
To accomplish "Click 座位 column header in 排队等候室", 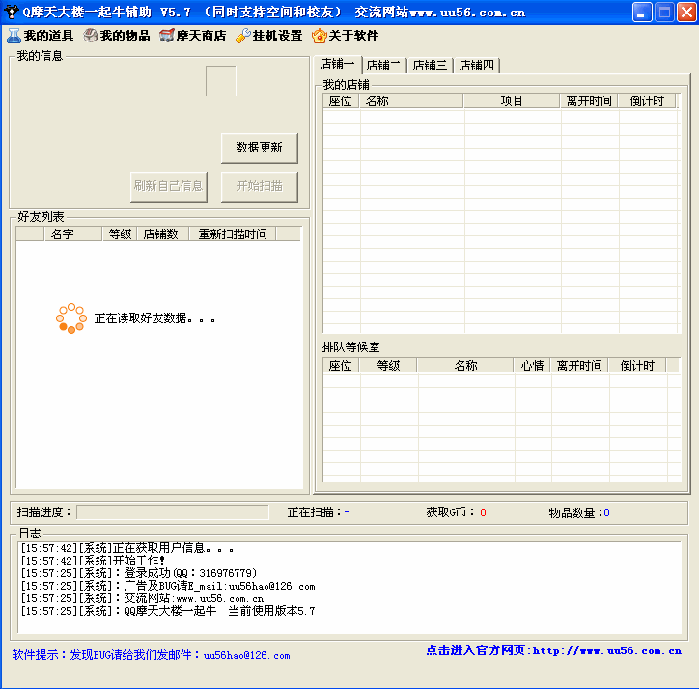I will [x=341, y=366].
